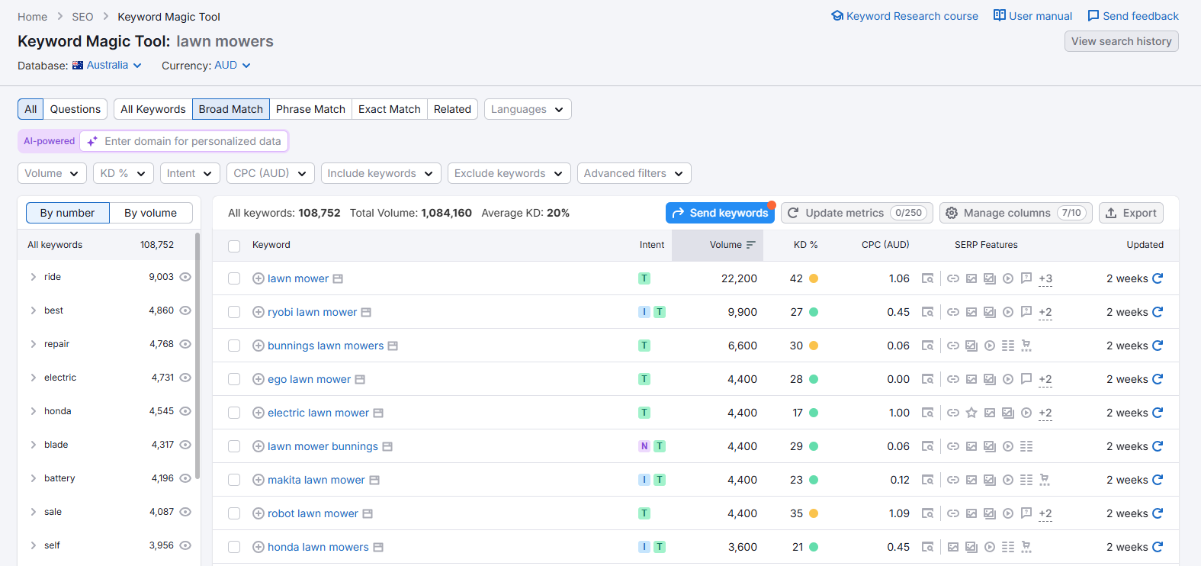
Task: Open the Include keywords dropdown
Action: pyautogui.click(x=381, y=173)
